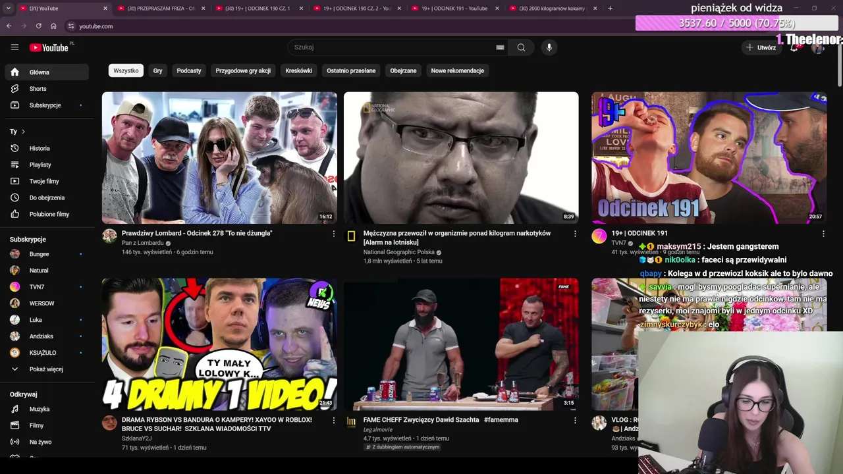Screen dimensions: 843x474
Task: Open Natural channel subscription
Action: pos(47,271)
